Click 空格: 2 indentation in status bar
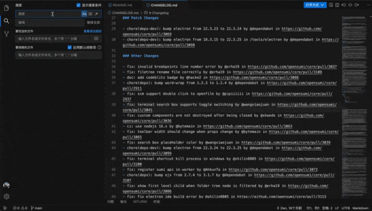372x211 pixels. click(327, 208)
